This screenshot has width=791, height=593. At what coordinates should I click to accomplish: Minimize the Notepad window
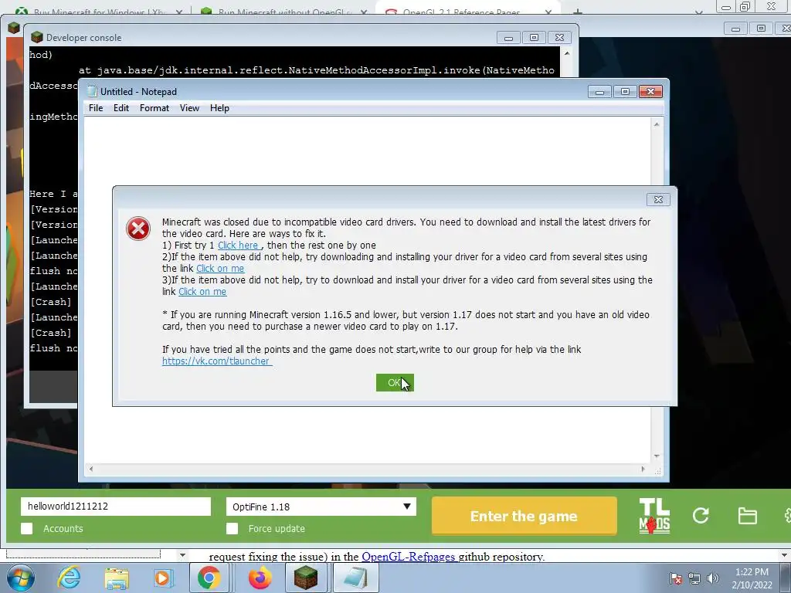pos(599,91)
